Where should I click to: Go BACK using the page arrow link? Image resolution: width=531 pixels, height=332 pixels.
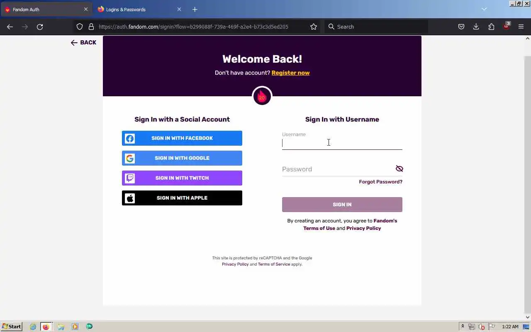(83, 42)
